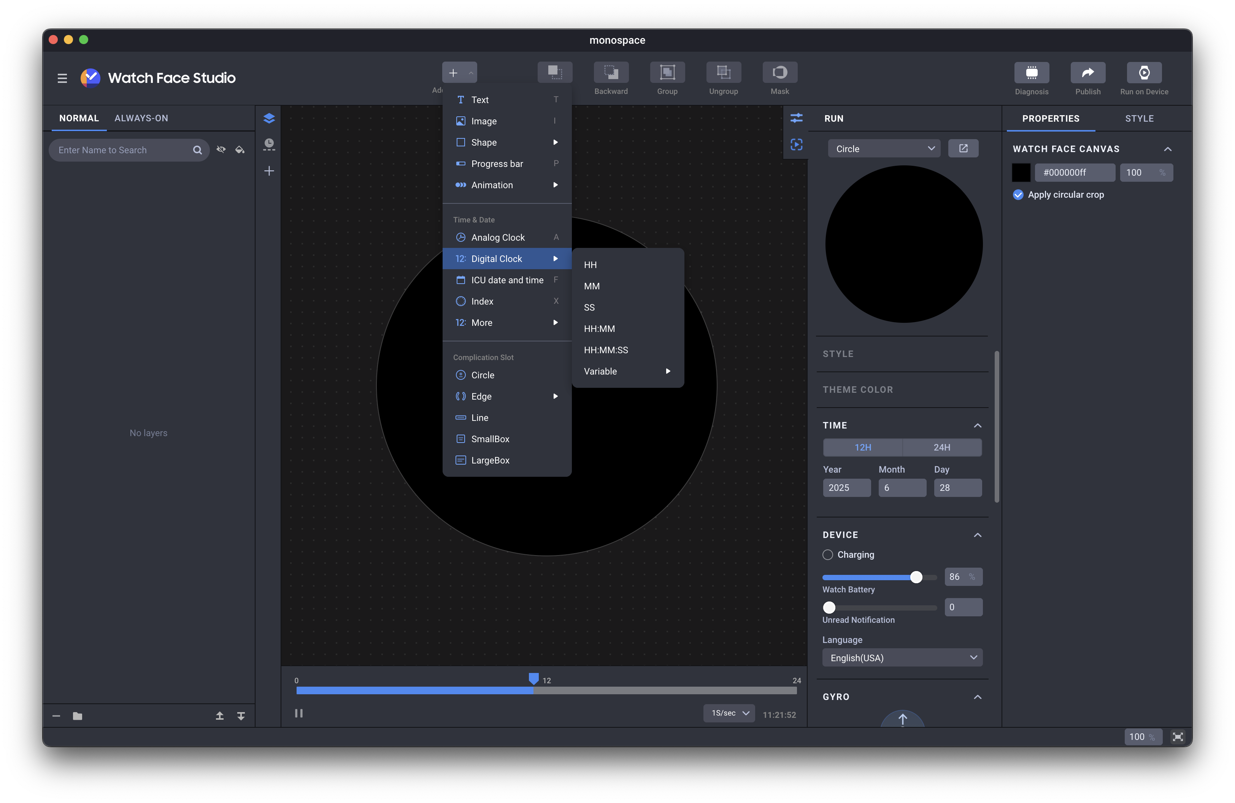Choose HH:MM:SS from Digital Clock submenu
This screenshot has height=803, width=1235.
tap(606, 350)
